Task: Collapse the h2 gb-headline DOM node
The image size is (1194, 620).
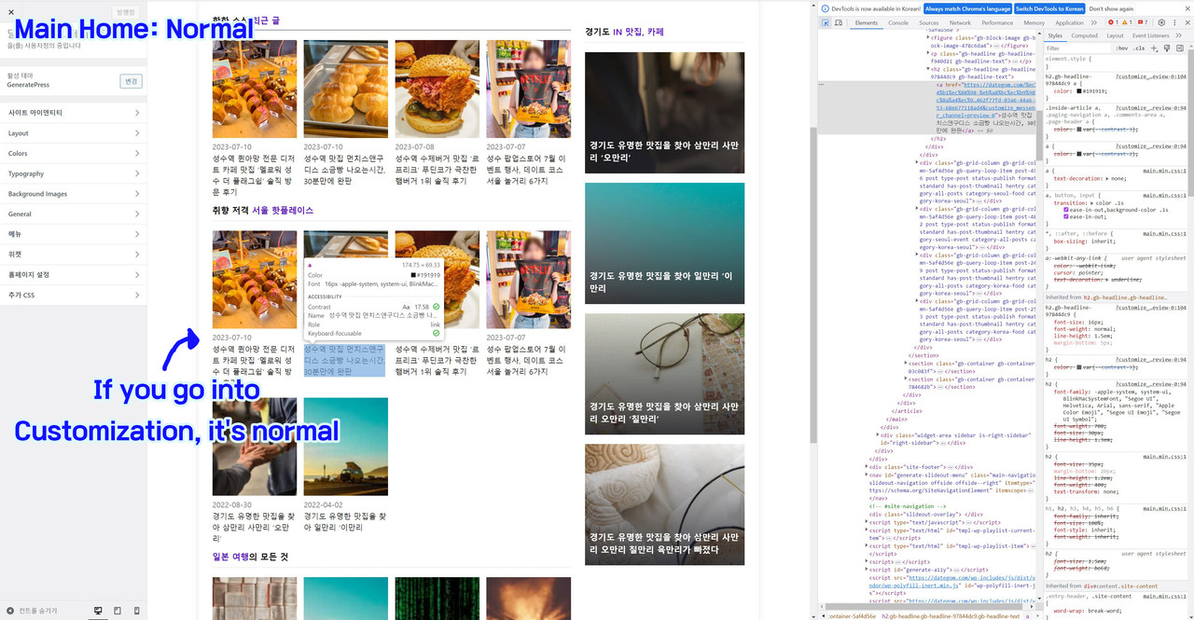Action: [928, 69]
